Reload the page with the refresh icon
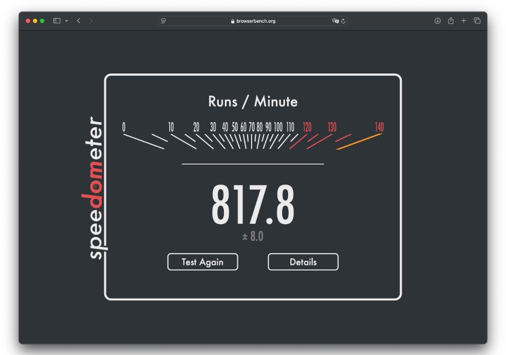This screenshot has width=506, height=355. click(x=343, y=21)
